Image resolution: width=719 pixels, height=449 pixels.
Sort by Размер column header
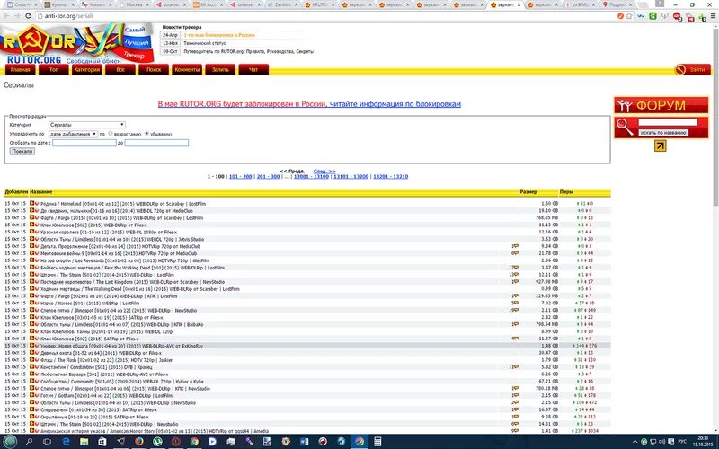(x=528, y=192)
